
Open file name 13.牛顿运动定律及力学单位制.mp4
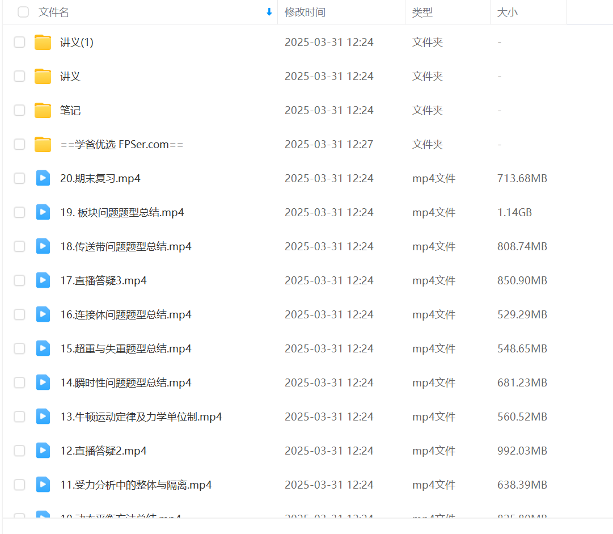click(x=141, y=417)
